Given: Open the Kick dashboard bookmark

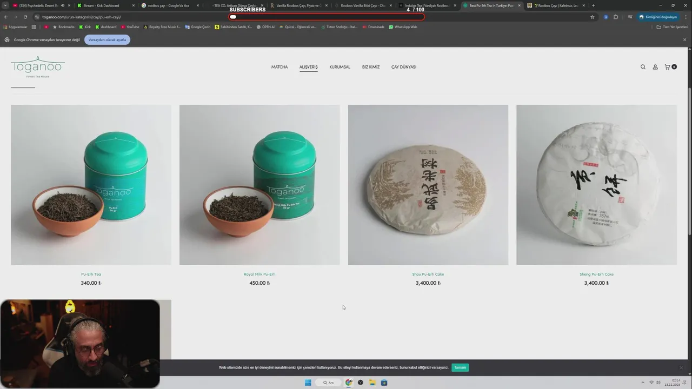Looking at the screenshot, I should [x=105, y=27].
